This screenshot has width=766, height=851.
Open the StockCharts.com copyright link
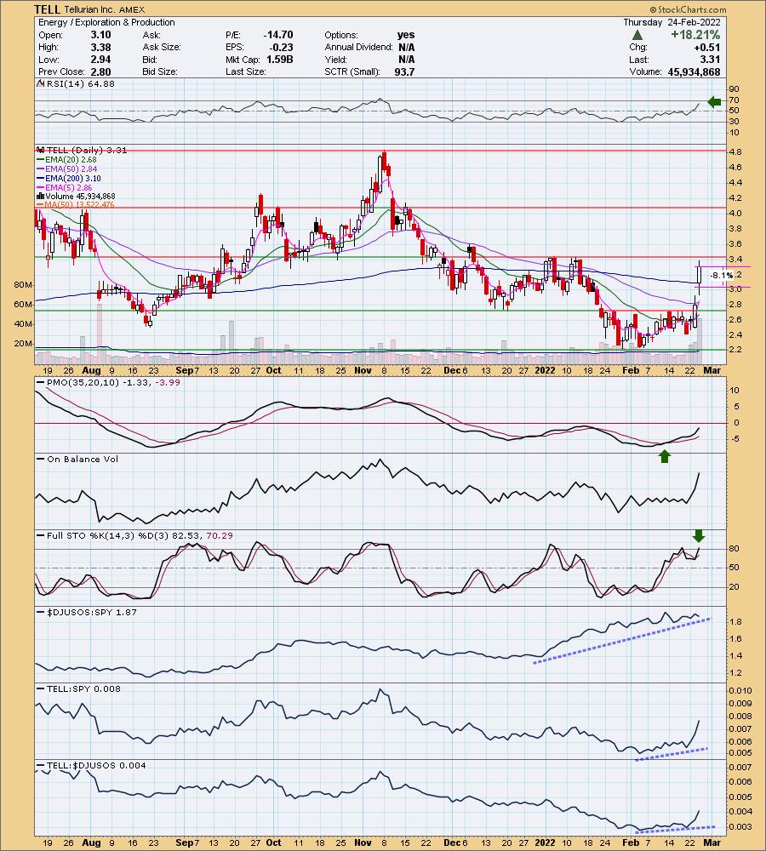(x=688, y=9)
